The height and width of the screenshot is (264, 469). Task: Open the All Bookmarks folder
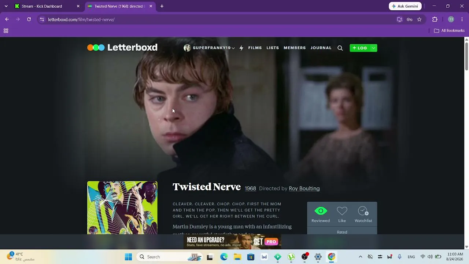click(449, 31)
